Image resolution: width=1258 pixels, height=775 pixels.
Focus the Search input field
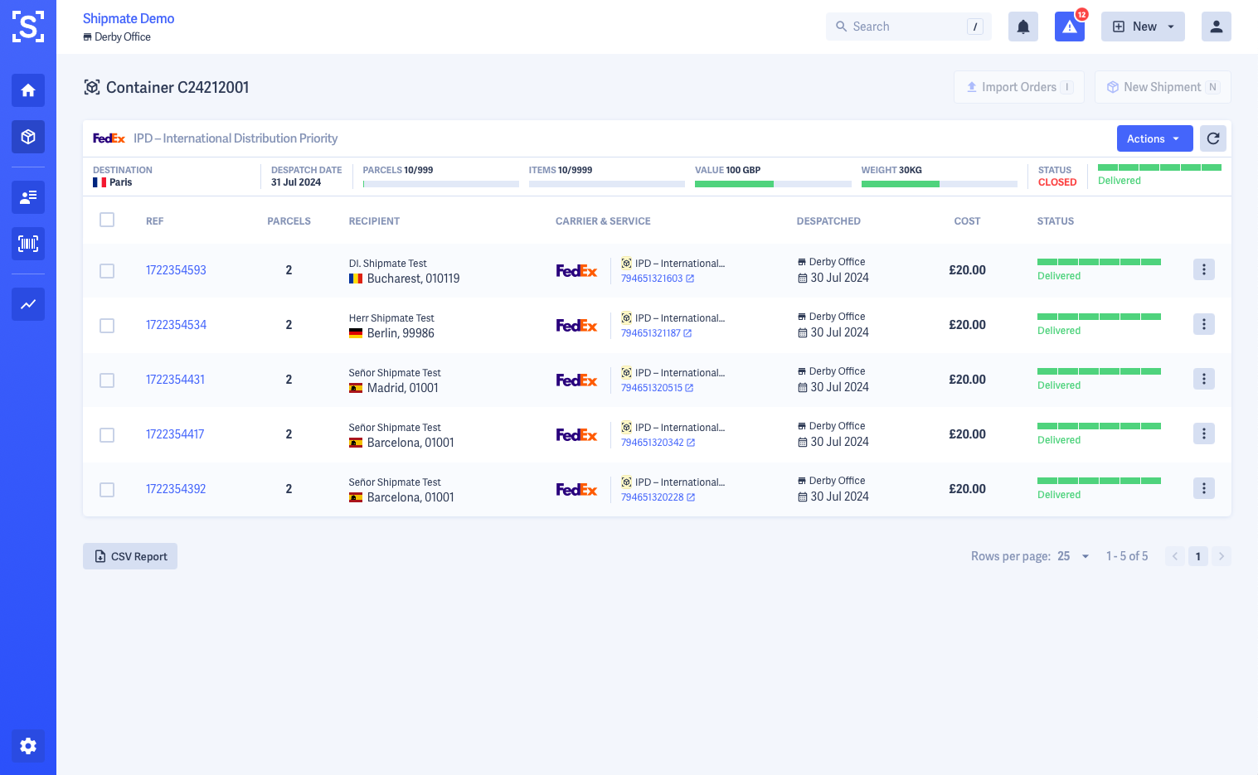tap(908, 27)
